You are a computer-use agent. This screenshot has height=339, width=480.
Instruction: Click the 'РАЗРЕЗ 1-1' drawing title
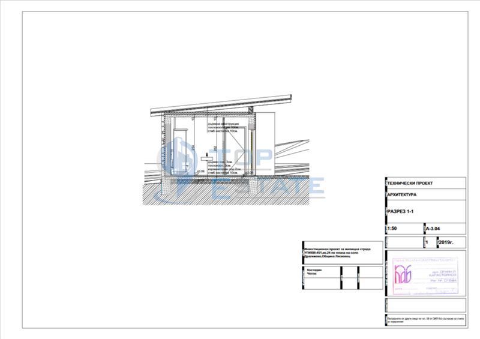click(400, 211)
